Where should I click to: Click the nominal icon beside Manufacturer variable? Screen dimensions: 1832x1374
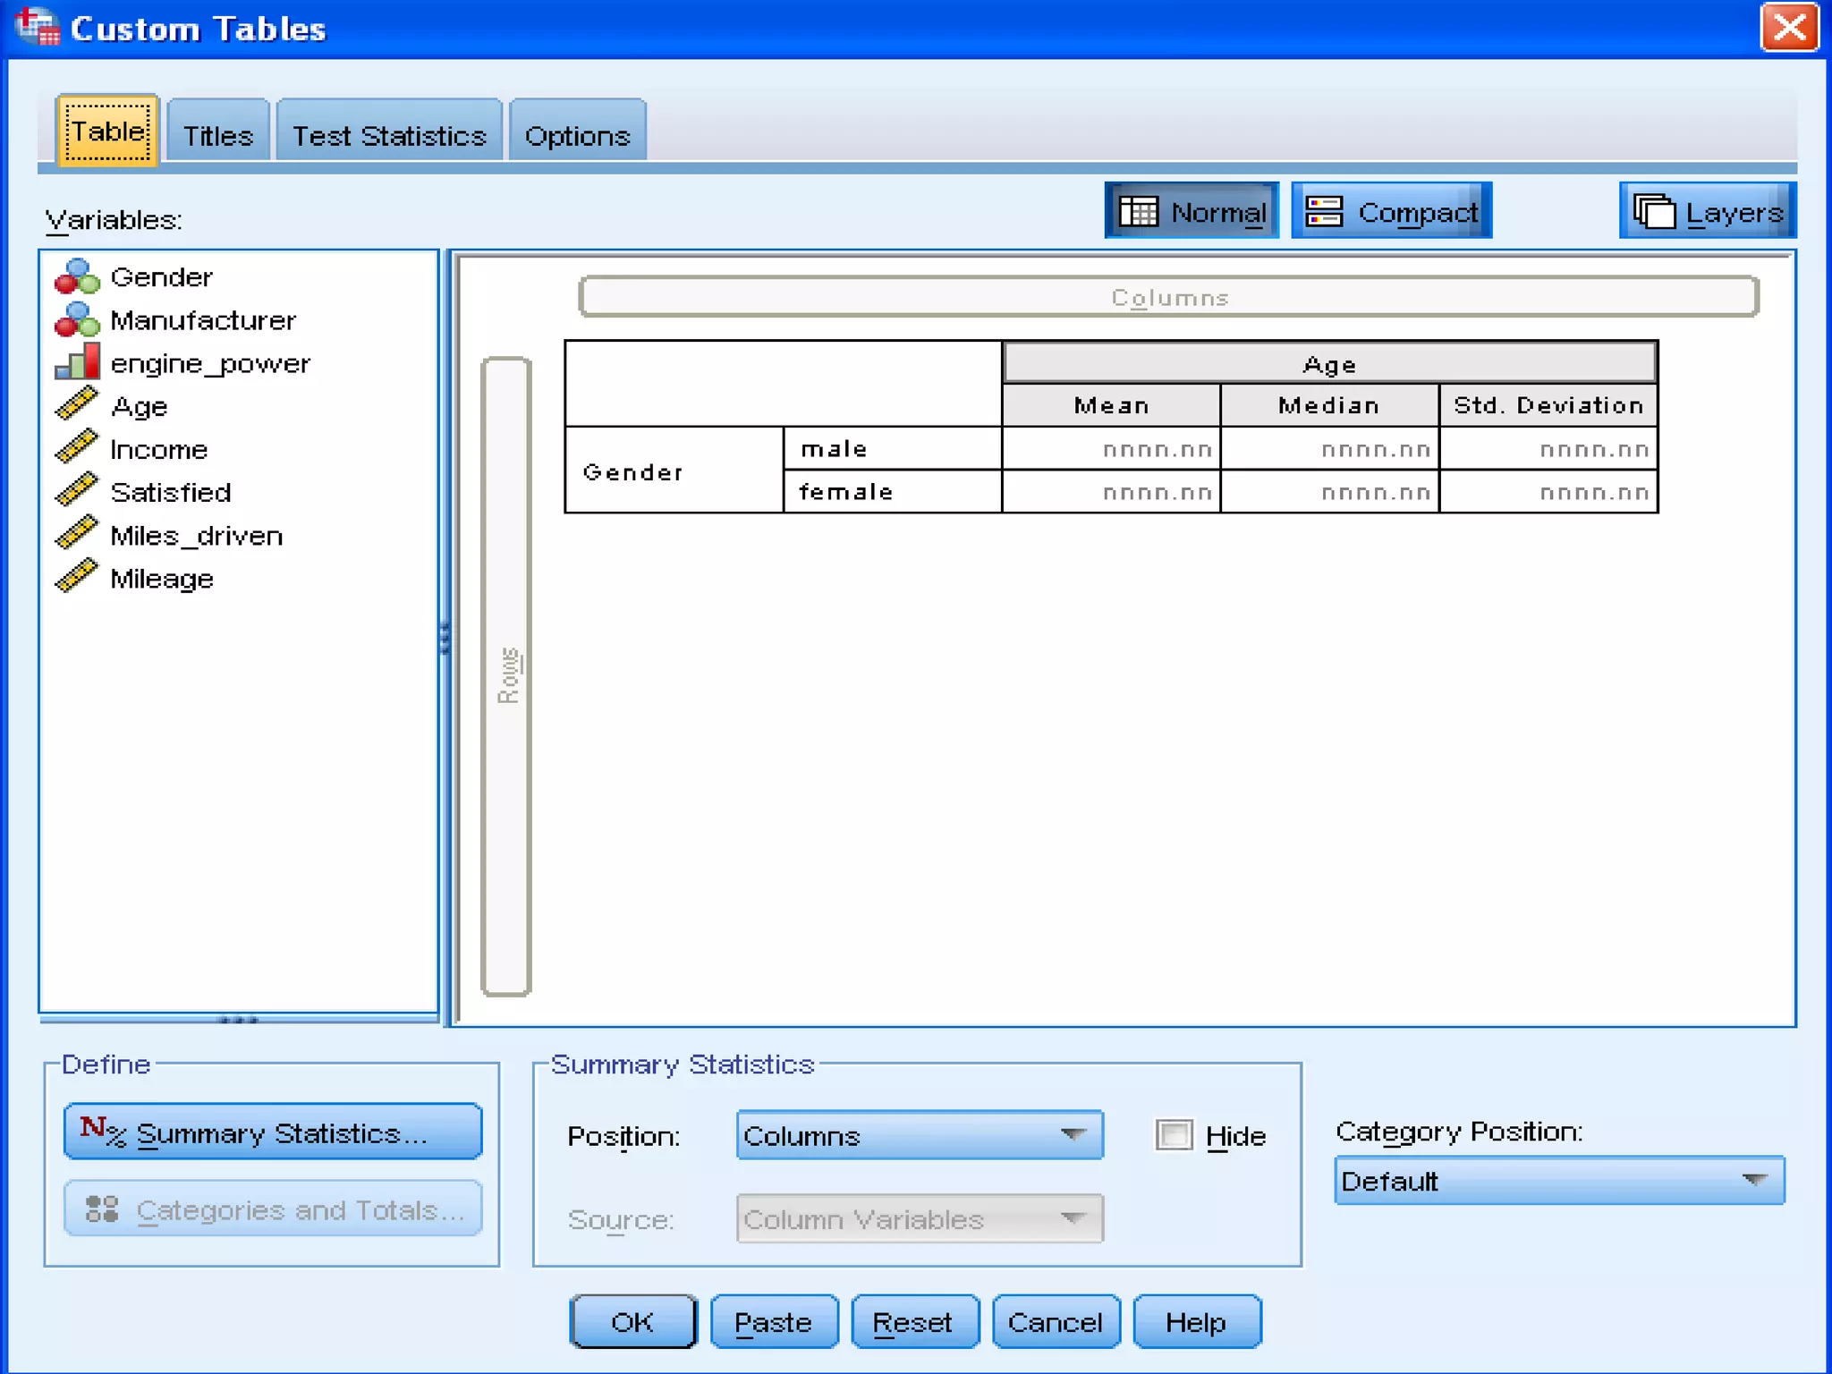pyautogui.click(x=77, y=320)
